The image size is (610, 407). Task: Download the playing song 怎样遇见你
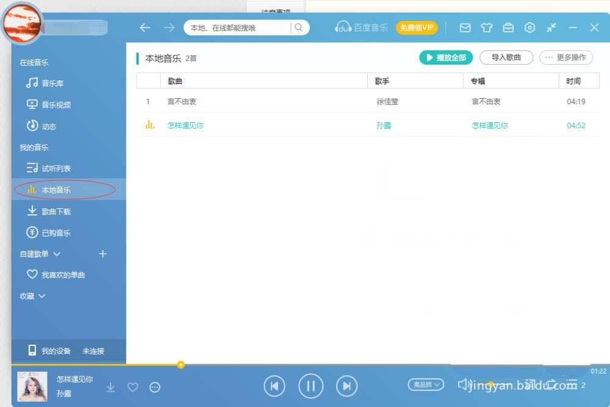[x=111, y=387]
